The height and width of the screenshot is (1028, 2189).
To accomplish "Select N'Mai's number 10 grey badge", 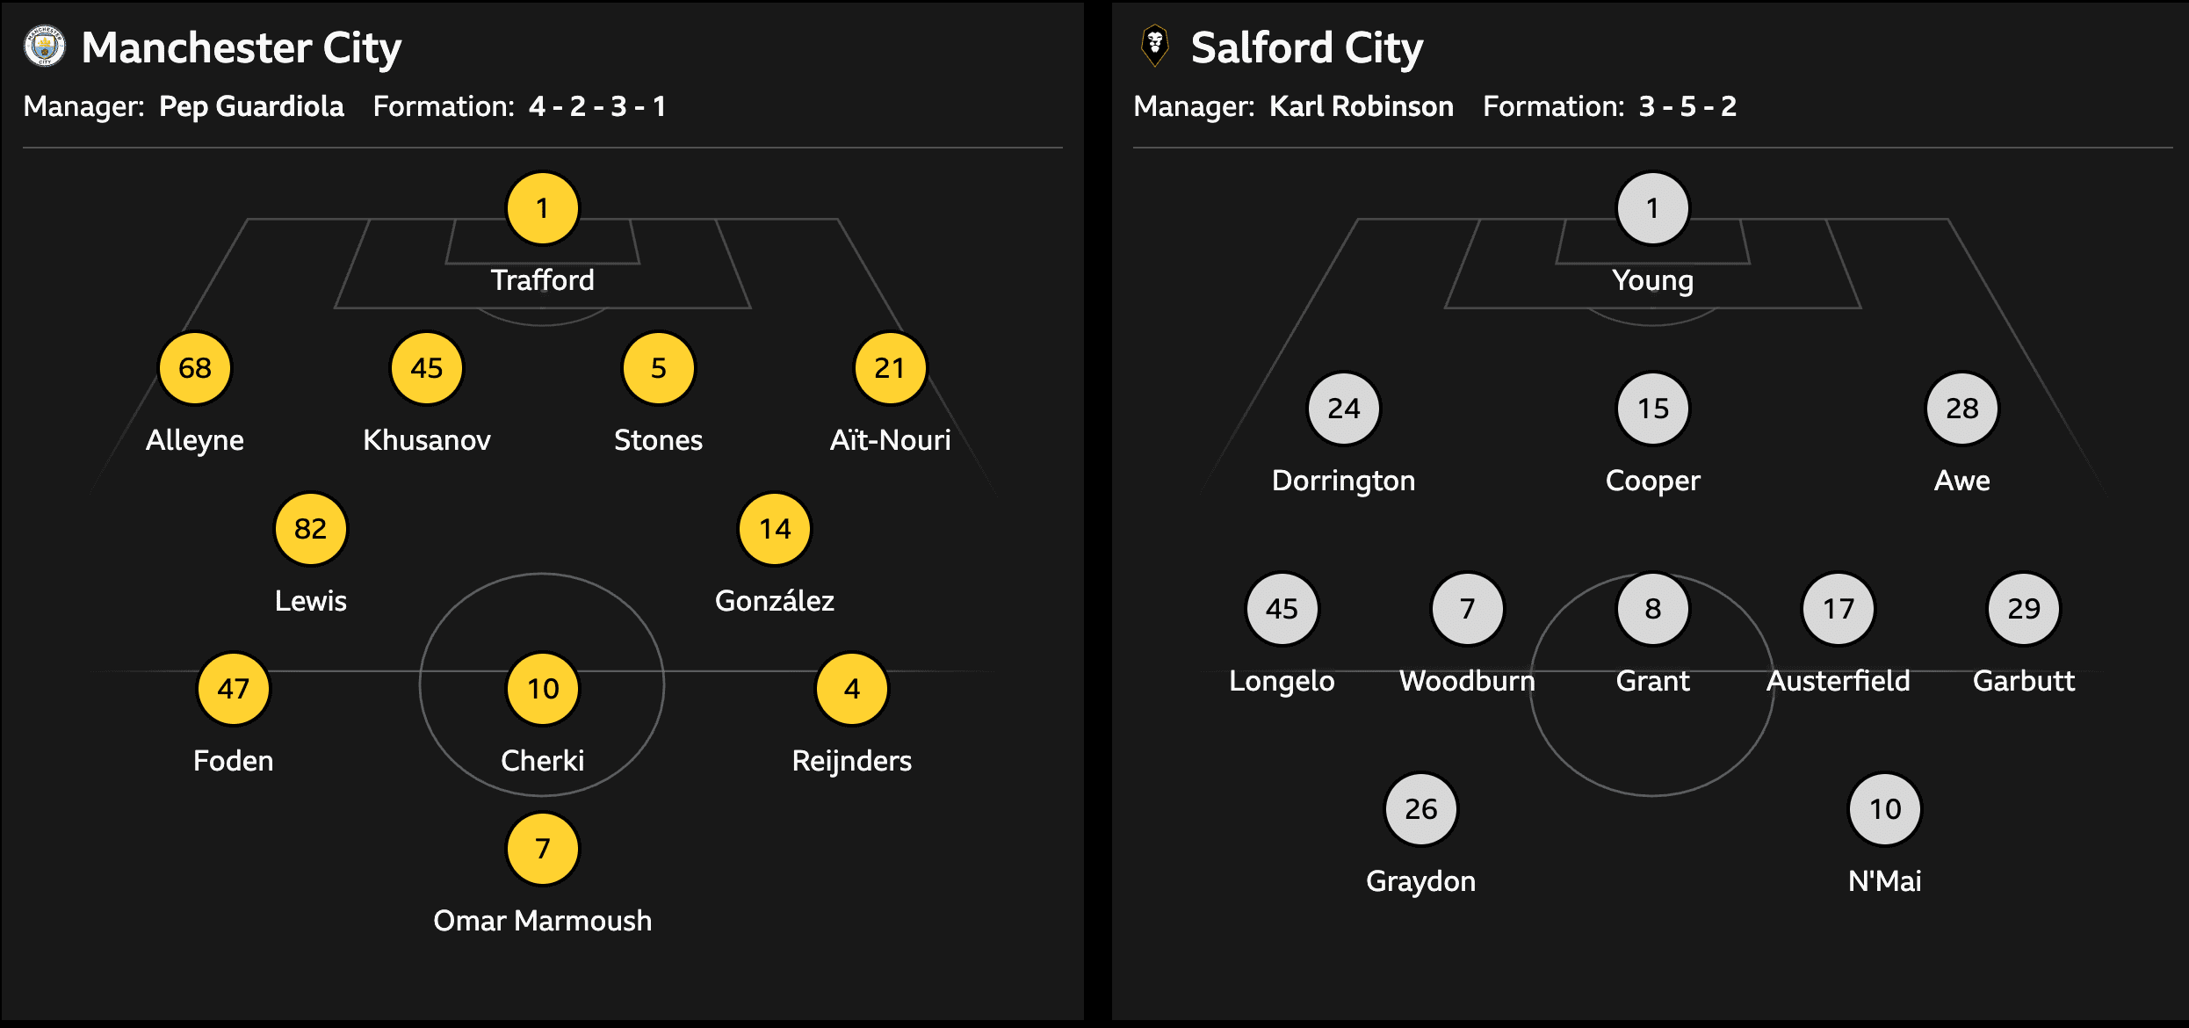I will (1885, 809).
